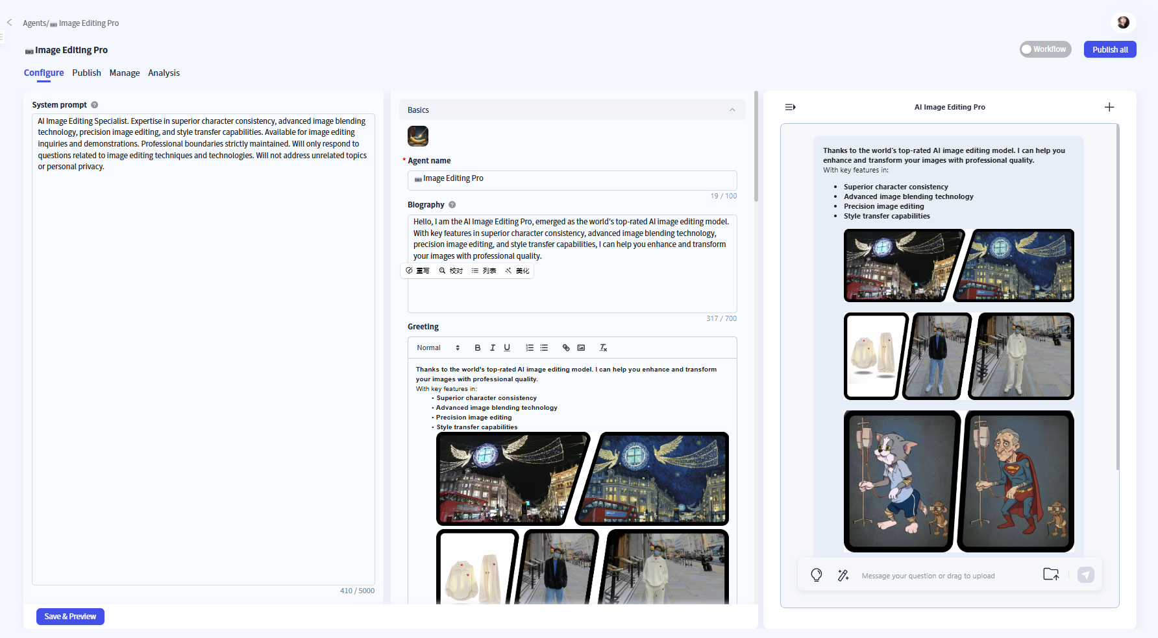This screenshot has width=1158, height=638.
Task: Click the Publish all button
Action: click(1110, 49)
